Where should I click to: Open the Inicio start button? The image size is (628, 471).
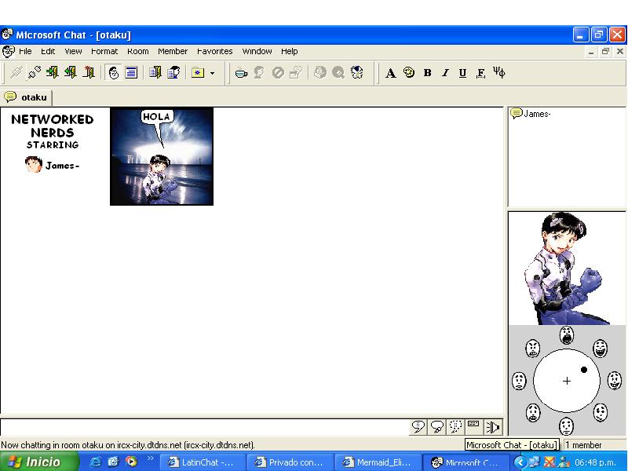(x=38, y=462)
